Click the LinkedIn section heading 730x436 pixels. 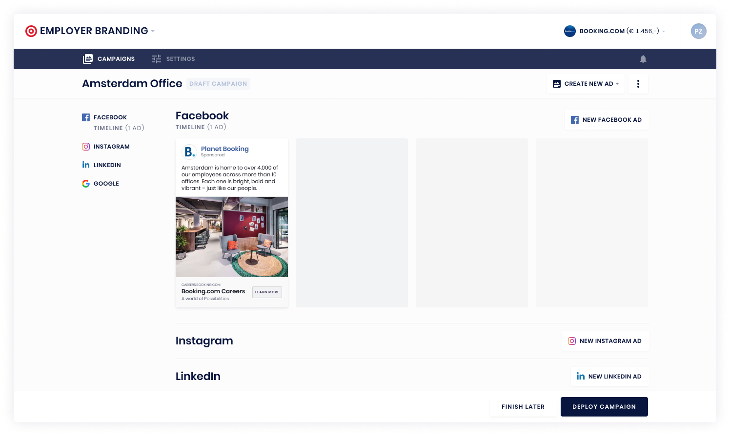tap(198, 377)
